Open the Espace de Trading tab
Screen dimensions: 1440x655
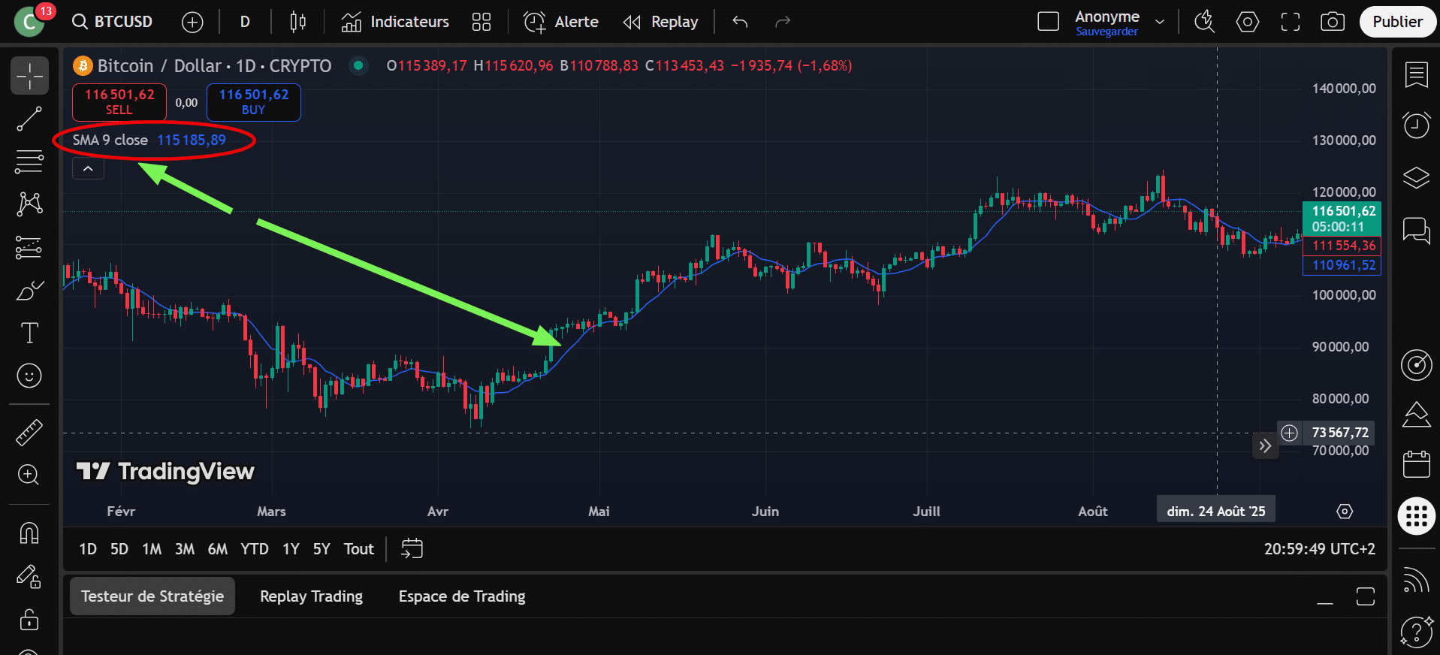[462, 596]
